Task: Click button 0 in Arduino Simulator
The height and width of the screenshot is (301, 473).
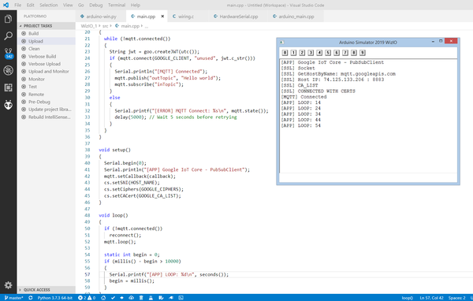Action: [285, 53]
